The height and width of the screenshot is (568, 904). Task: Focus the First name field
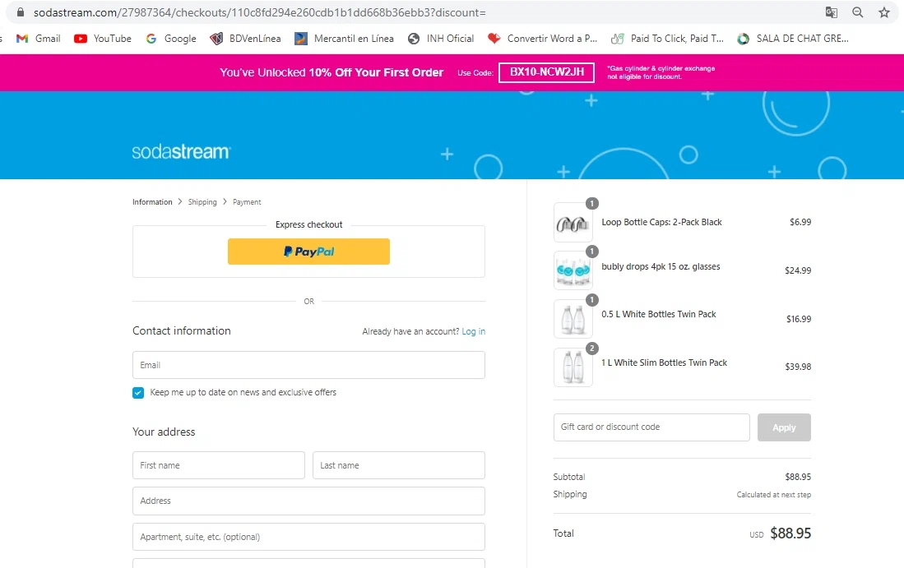click(x=219, y=465)
